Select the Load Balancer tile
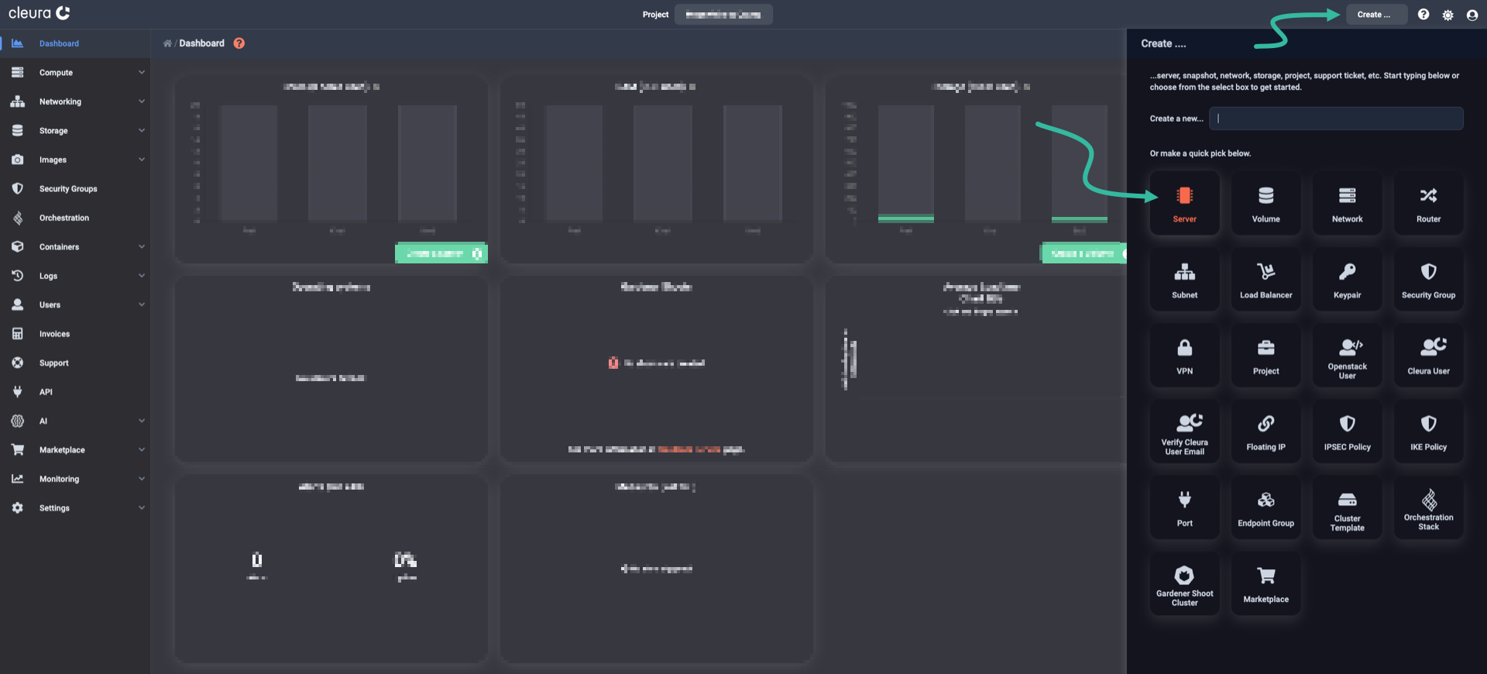 pyautogui.click(x=1265, y=280)
